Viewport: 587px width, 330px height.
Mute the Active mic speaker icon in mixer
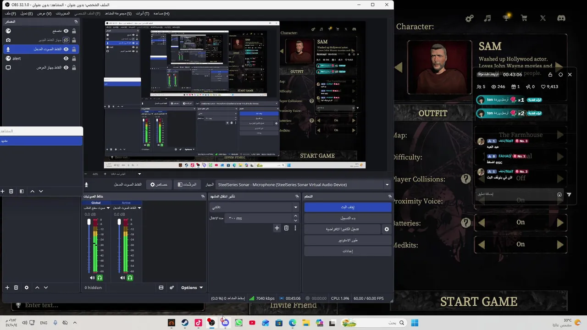(122, 278)
